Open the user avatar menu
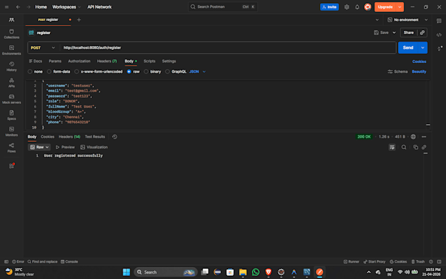This screenshot has width=446, height=279. coord(367,7)
